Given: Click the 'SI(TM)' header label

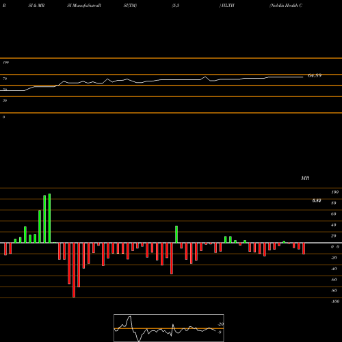Looking at the screenshot, I should point(130,5).
